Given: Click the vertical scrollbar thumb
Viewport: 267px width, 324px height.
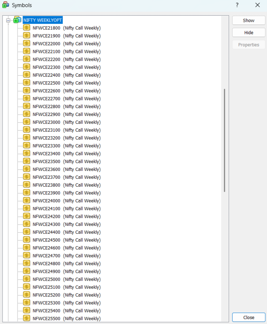Looking at the screenshot, I should point(224,140).
